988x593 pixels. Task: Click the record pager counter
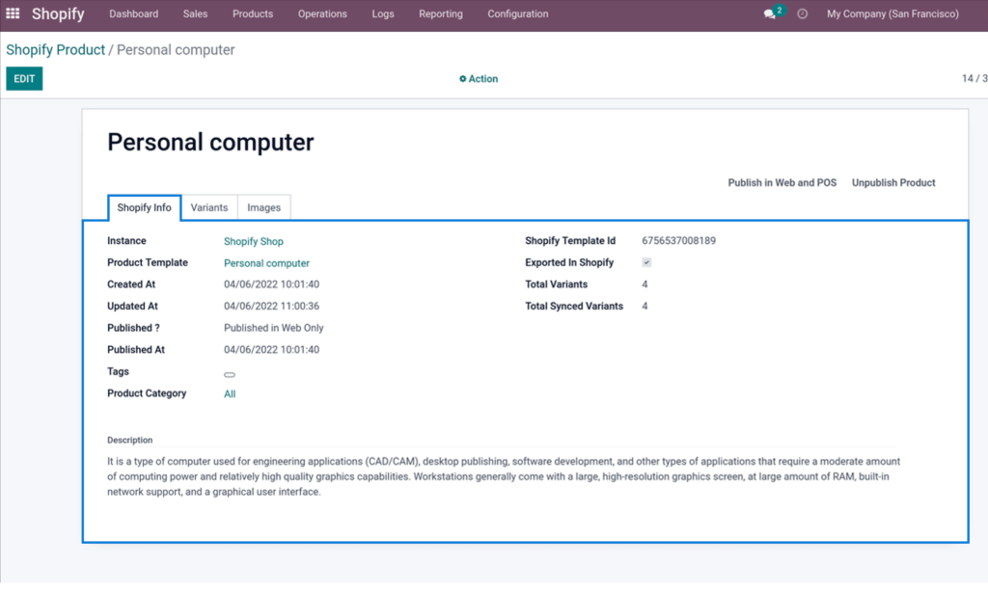(974, 79)
